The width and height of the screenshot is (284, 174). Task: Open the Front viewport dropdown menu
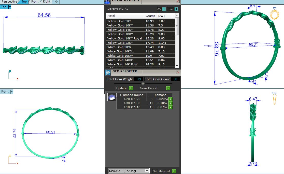(12, 92)
